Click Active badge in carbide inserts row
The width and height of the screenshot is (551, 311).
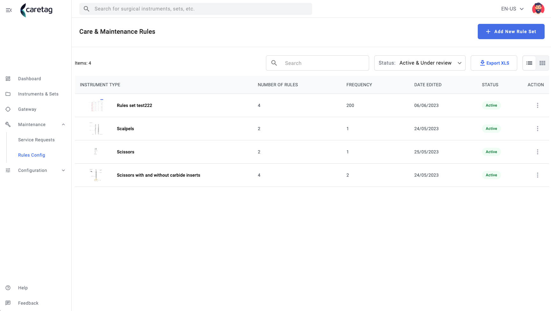[x=491, y=175]
